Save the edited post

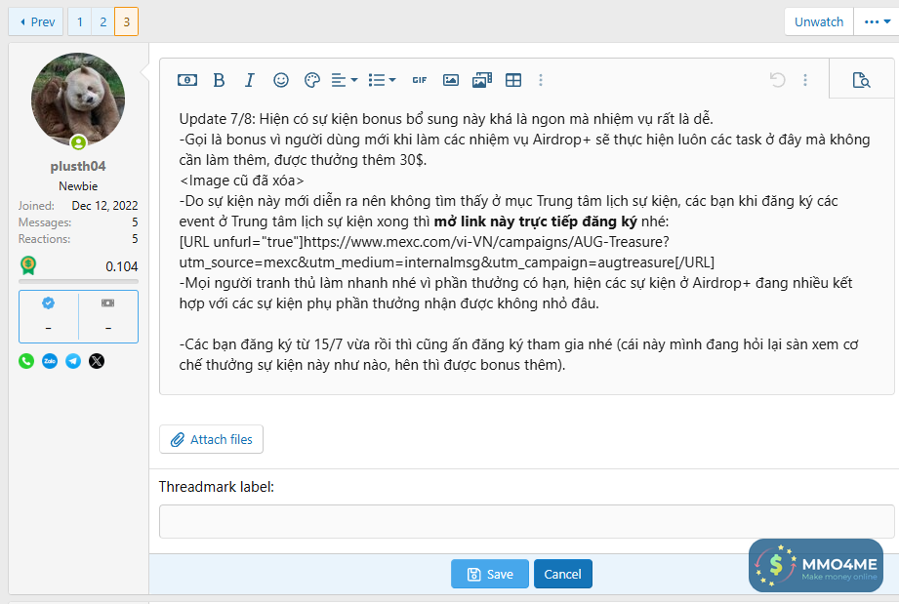coord(490,574)
